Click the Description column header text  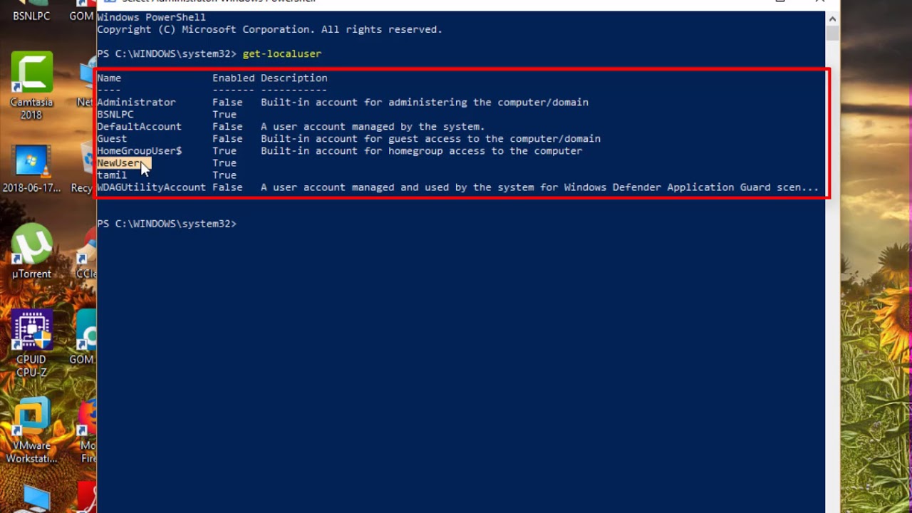(x=294, y=78)
